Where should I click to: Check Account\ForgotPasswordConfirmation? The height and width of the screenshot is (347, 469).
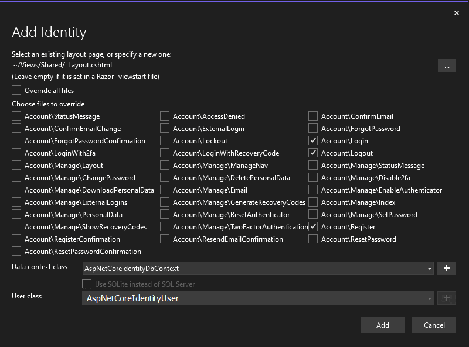(x=16, y=140)
